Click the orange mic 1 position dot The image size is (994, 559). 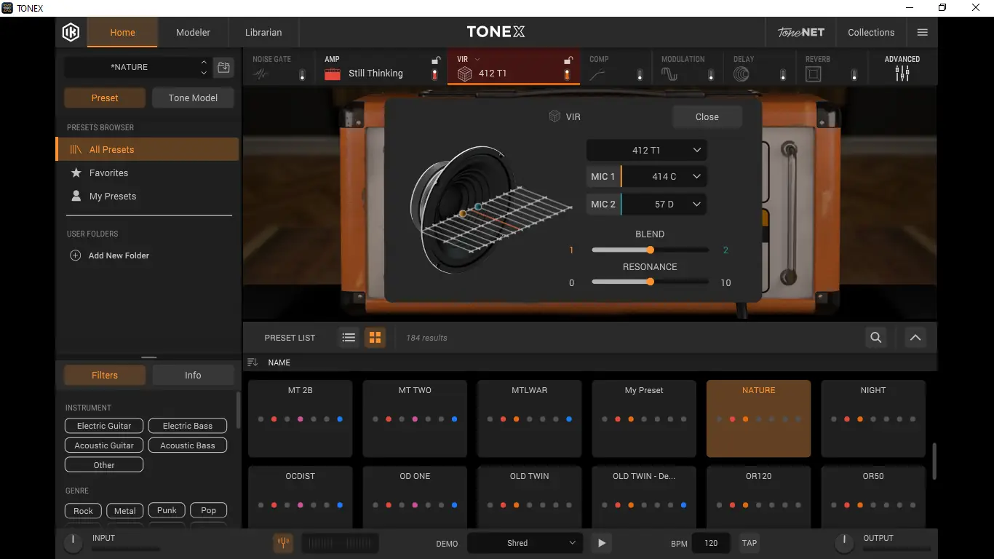(463, 214)
